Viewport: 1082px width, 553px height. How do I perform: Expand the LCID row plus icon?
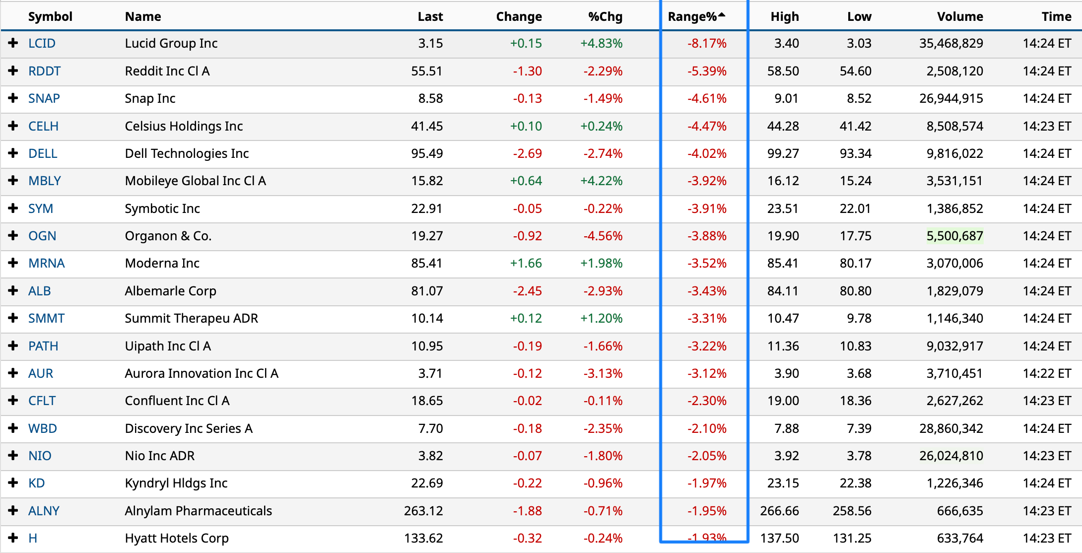tap(13, 43)
